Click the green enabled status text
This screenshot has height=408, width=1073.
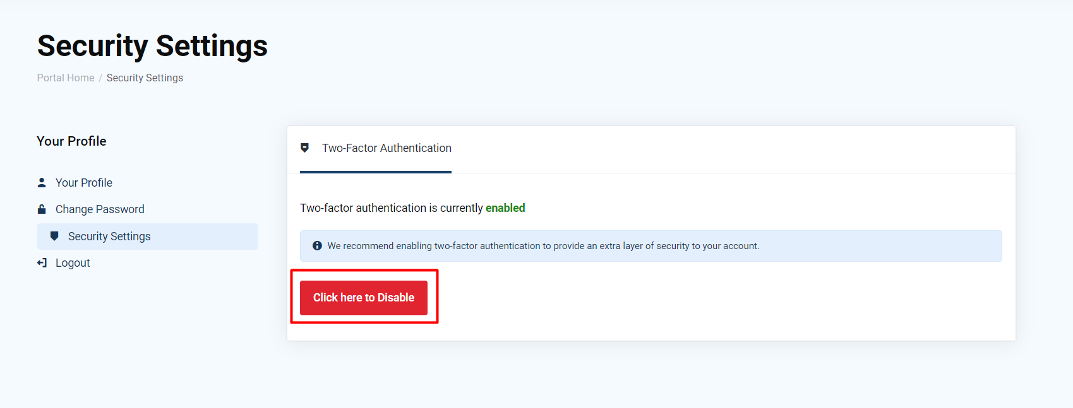[x=505, y=208]
